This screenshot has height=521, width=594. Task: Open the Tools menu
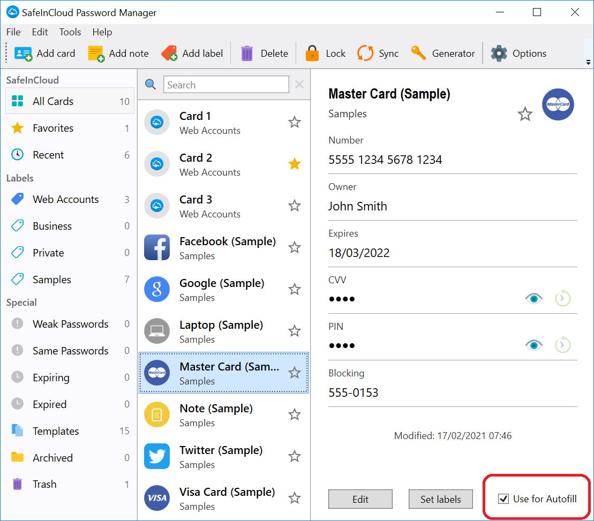pos(70,32)
